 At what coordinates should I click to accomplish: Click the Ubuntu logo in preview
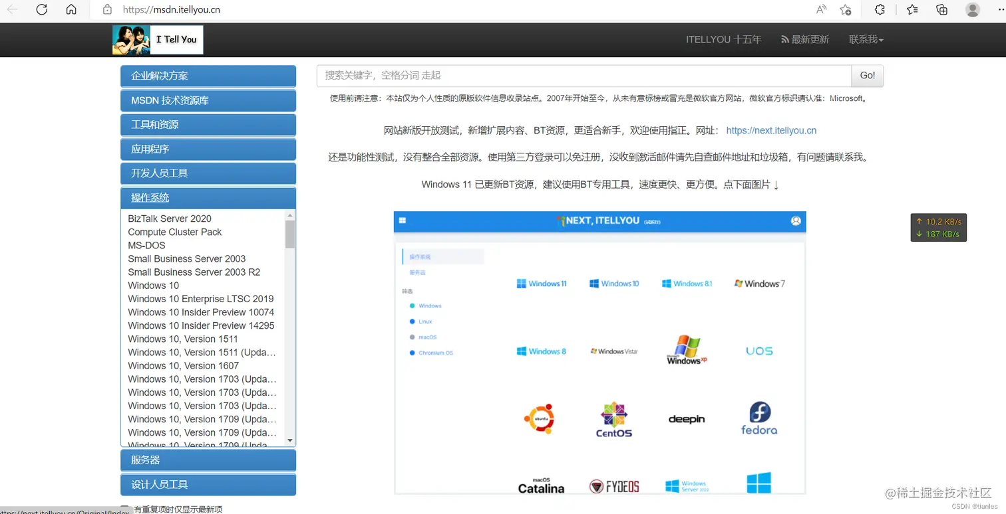tap(539, 419)
